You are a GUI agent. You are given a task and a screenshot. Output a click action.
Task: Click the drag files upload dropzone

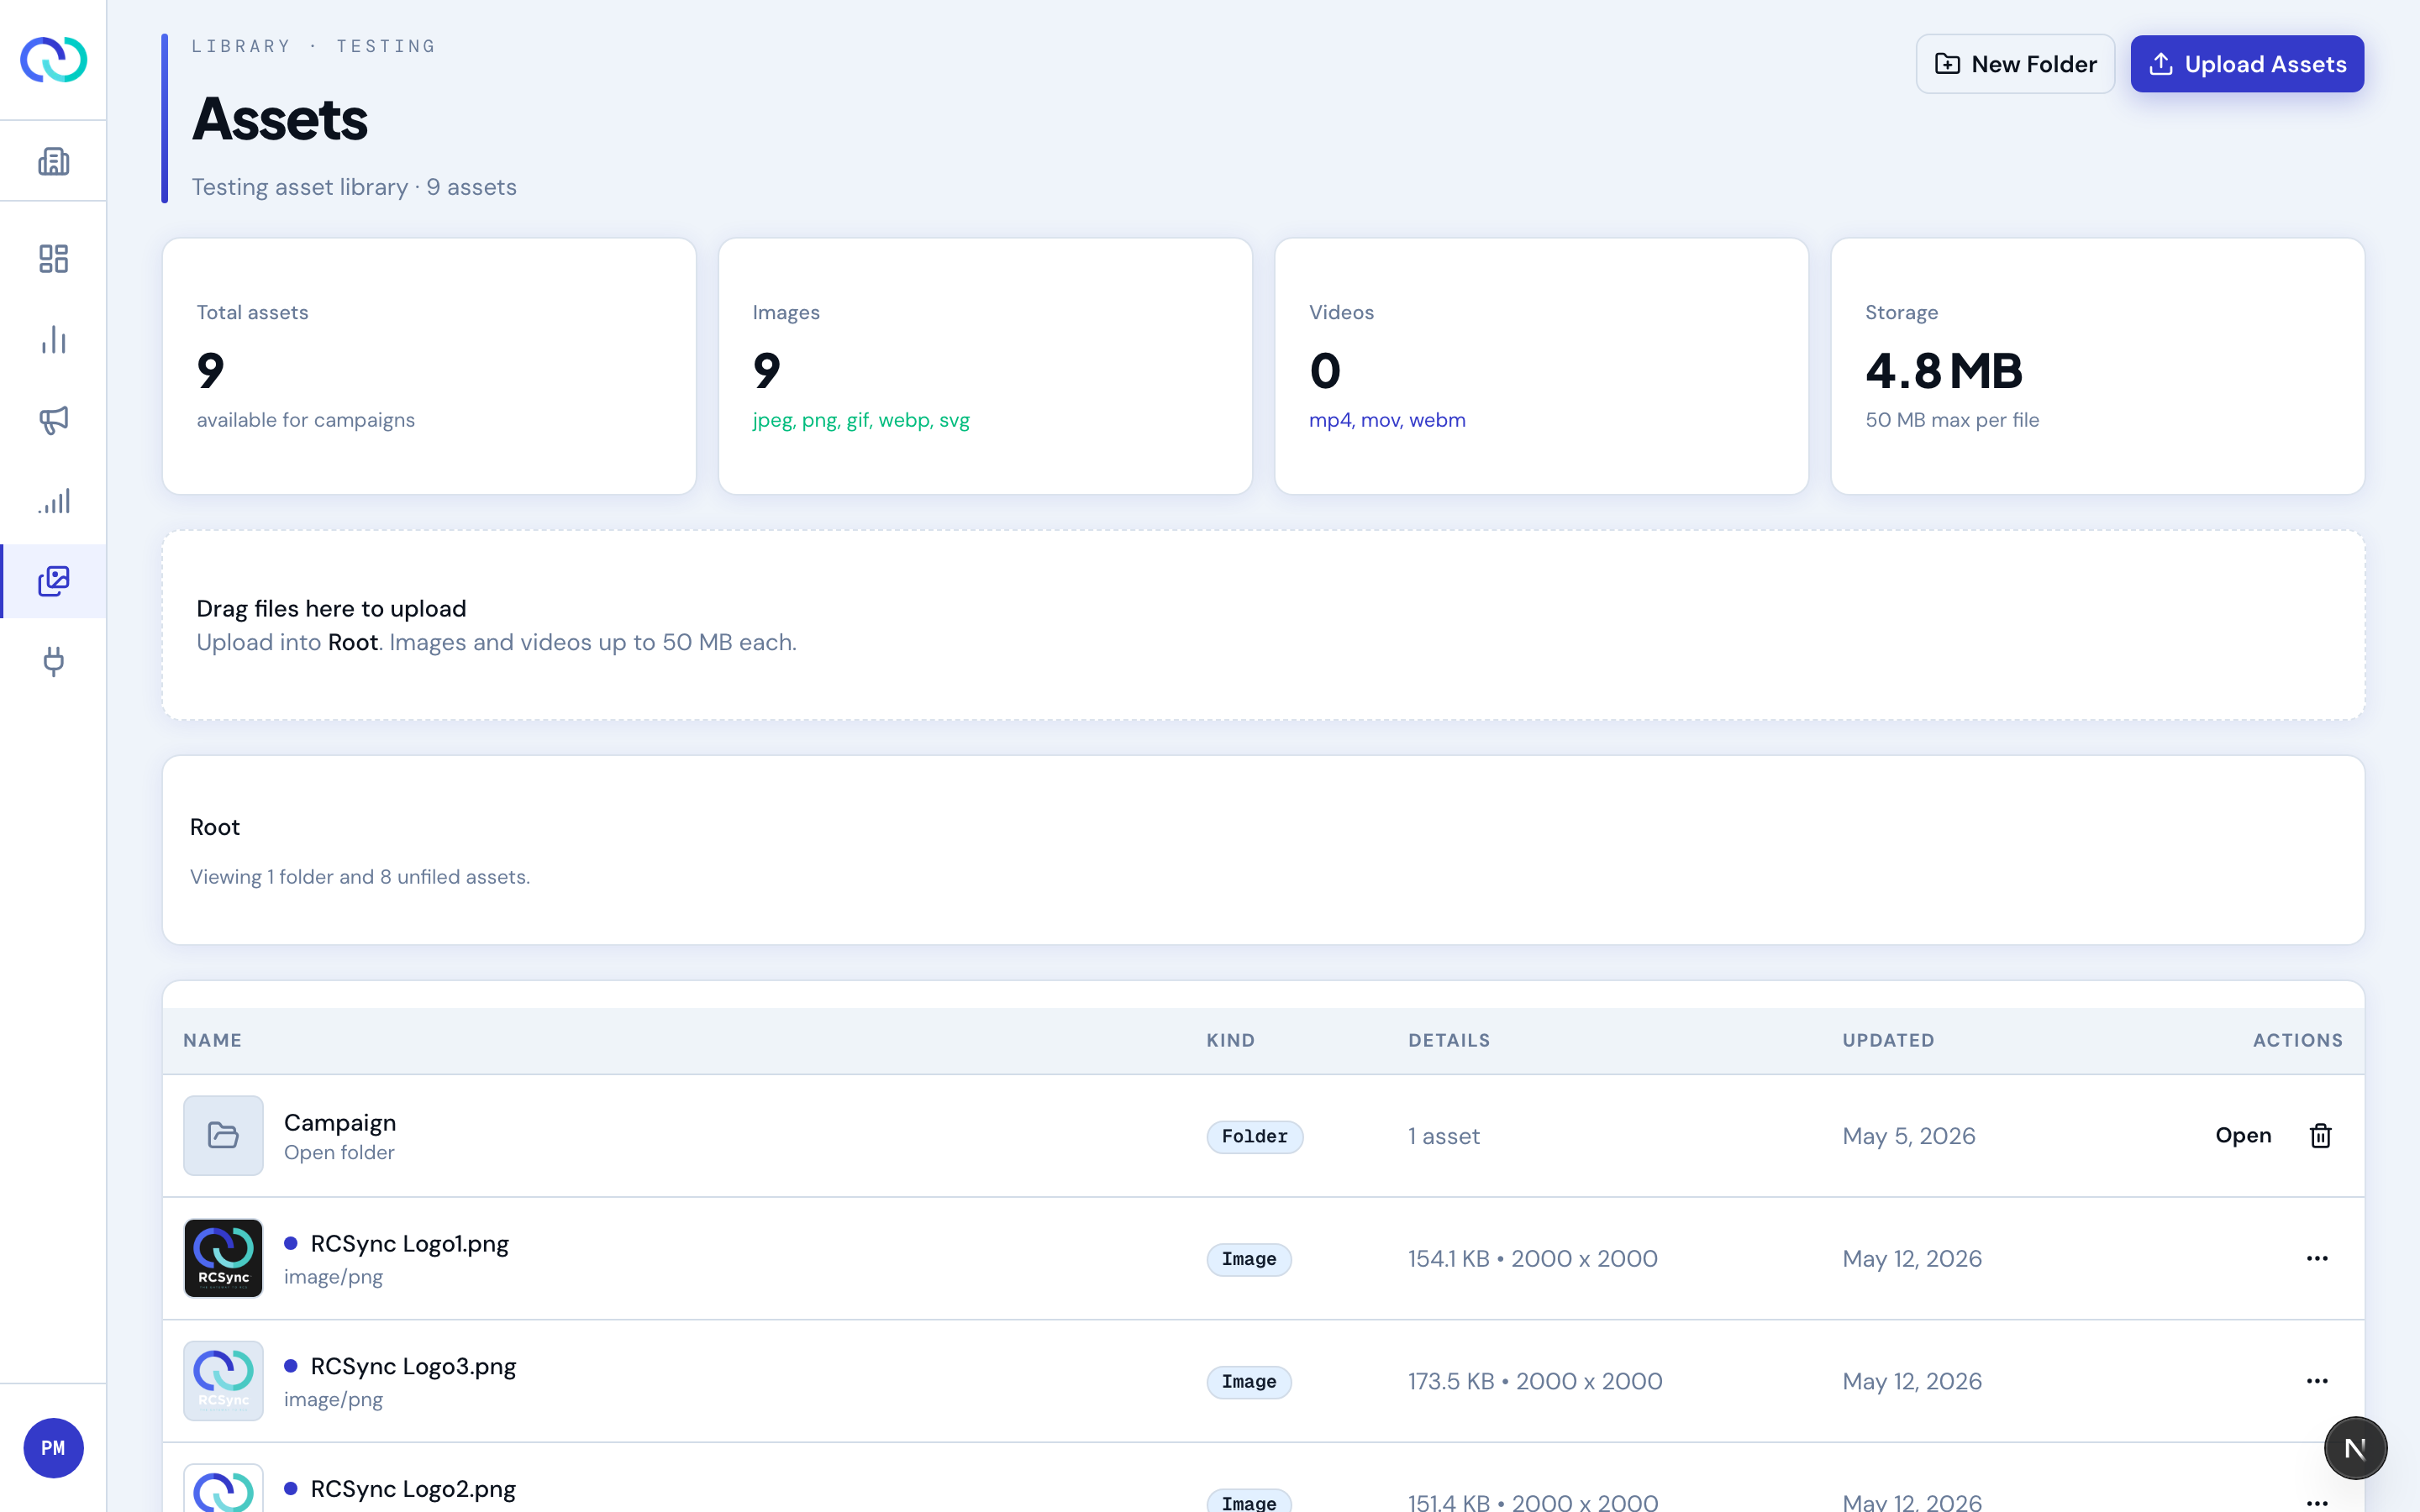(1264, 625)
